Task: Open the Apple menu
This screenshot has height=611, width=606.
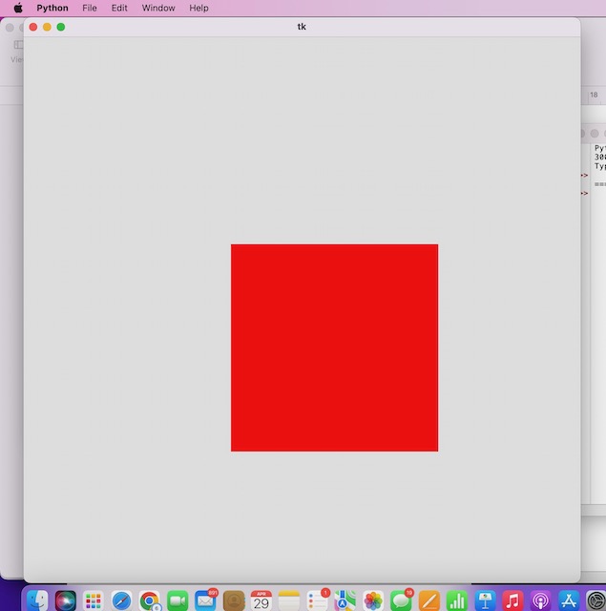Action: 17,8
